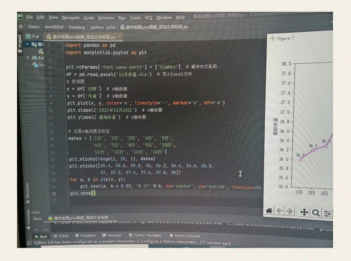
Task: Reset Figure 1 view with Home icon
Action: pyautogui.click(x=269, y=211)
